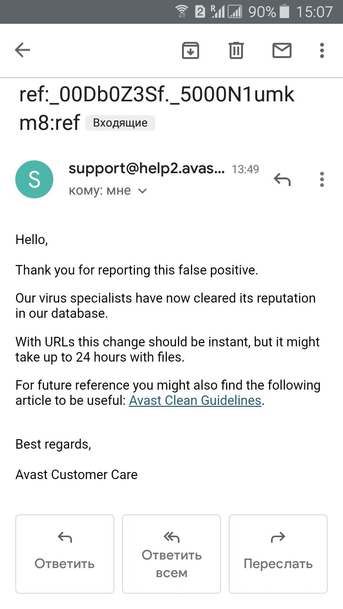Tap the back arrow to leave email
The width and height of the screenshot is (343, 609).
coord(22,50)
